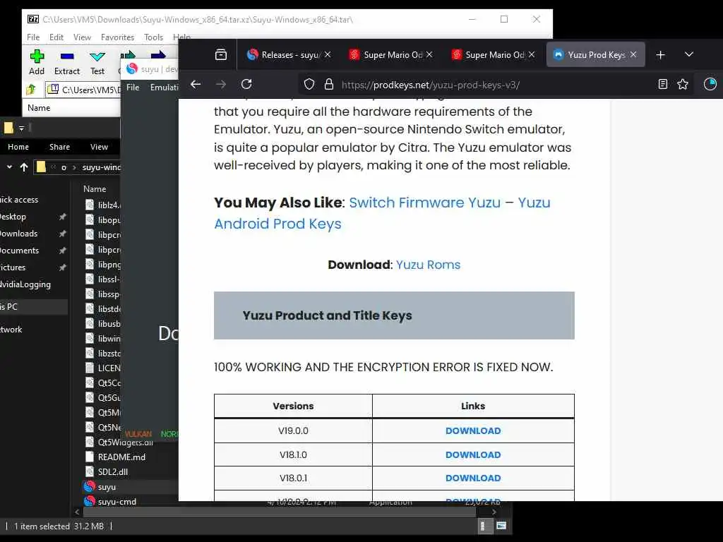This screenshot has height=542, width=723.
Task: Select View ribbon tab in File Explorer
Action: (x=99, y=147)
